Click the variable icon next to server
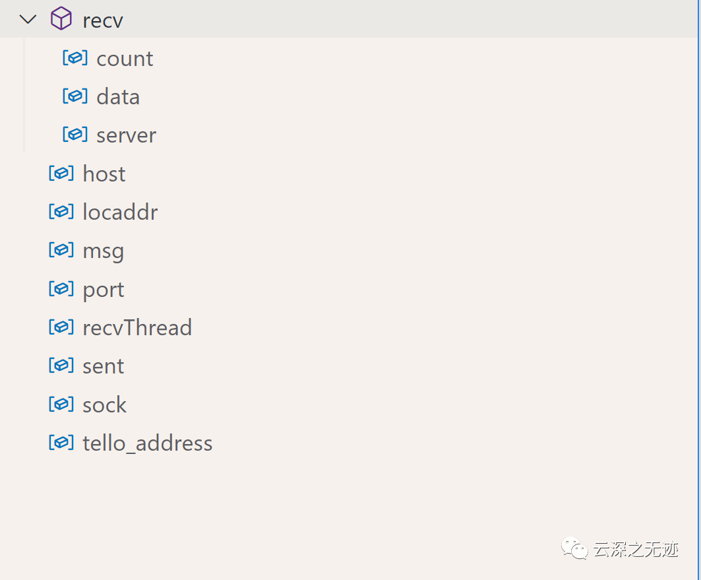The image size is (701, 580). (75, 135)
